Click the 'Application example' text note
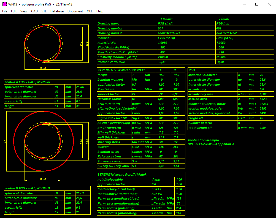276x218 pixels. (203, 140)
